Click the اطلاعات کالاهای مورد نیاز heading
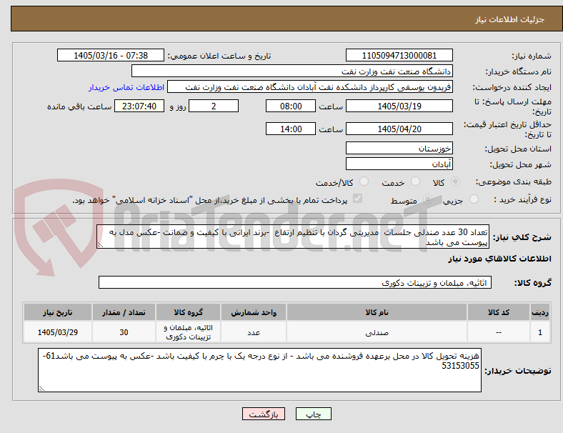Image resolution: width=563 pixels, height=433 pixels. point(499,259)
